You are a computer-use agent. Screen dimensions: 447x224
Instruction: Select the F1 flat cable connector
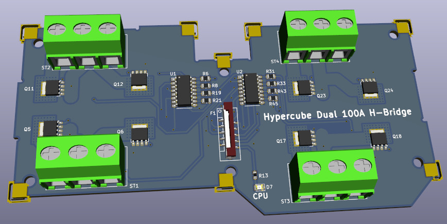click(x=229, y=131)
